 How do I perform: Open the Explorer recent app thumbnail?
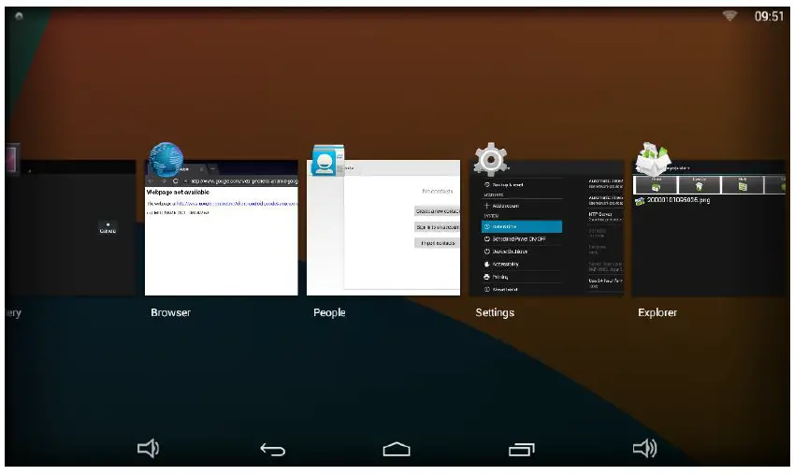tap(709, 228)
